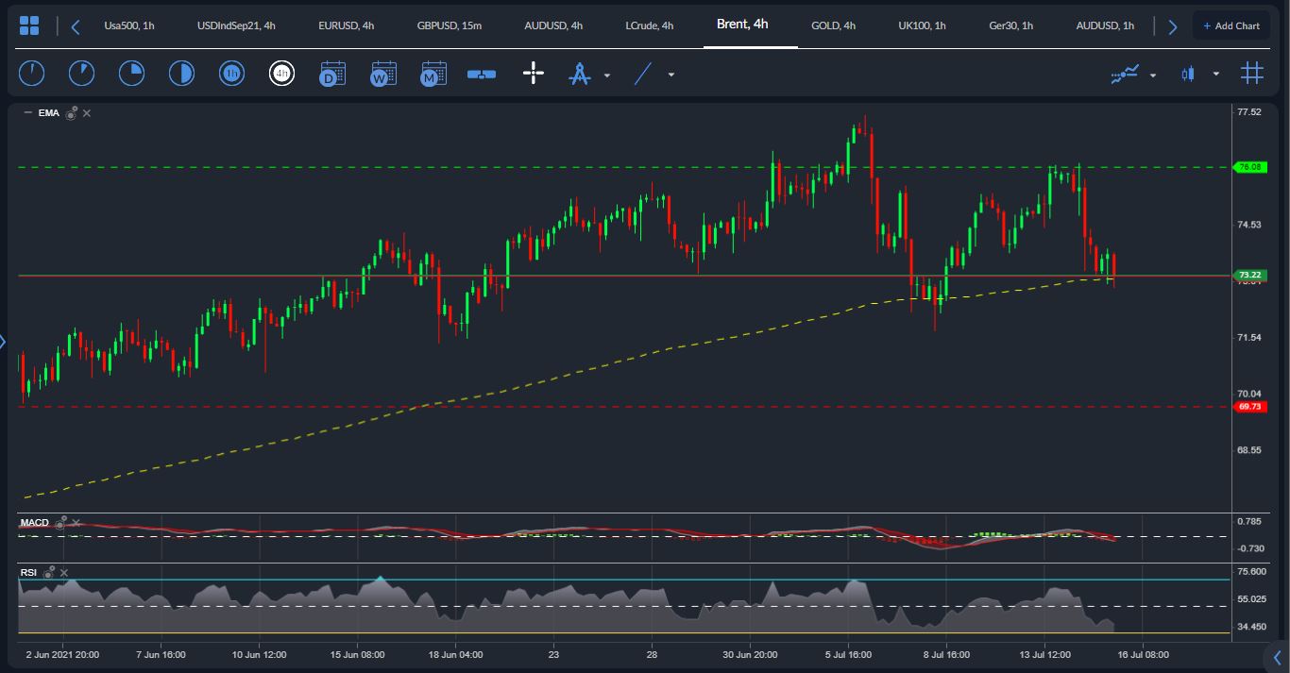Image resolution: width=1290 pixels, height=673 pixels.
Task: Toggle the 4h timeframe button
Action: 281,74
